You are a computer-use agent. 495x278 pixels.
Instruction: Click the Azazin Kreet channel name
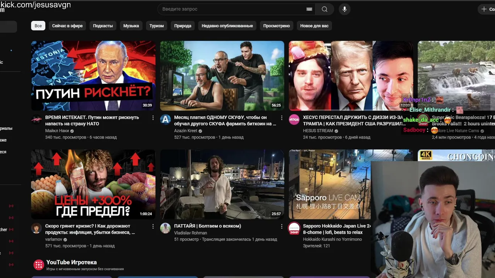tap(186, 131)
